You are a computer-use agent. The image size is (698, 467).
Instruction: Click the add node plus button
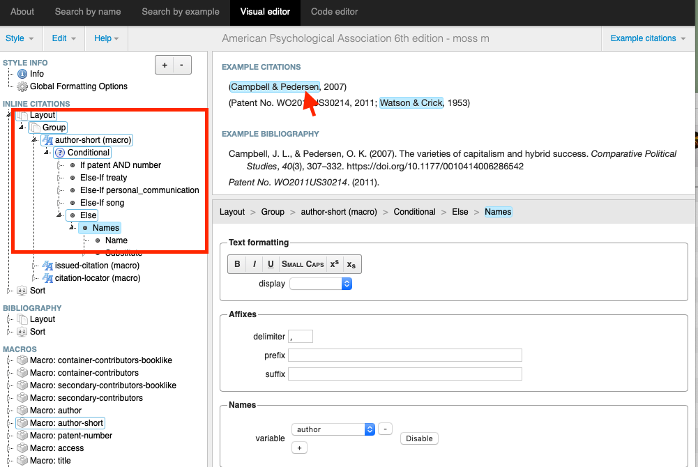[x=165, y=65]
